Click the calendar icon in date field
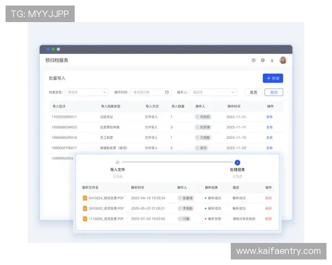 [x=167, y=92]
